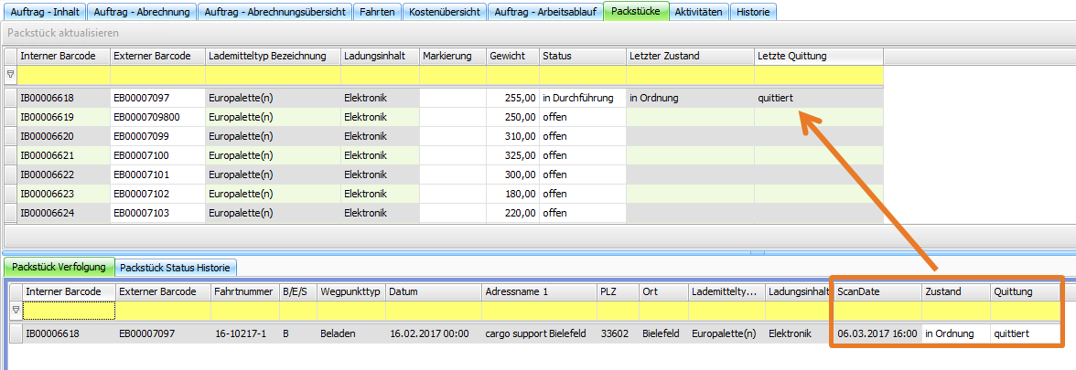This screenshot has width=1076, height=370.
Task: Click the filter funnel icon in the upper Packstücke grid
Action: click(10, 74)
